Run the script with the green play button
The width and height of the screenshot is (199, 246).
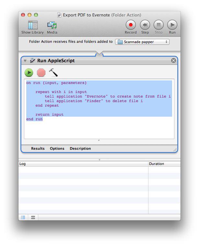tap(29, 73)
